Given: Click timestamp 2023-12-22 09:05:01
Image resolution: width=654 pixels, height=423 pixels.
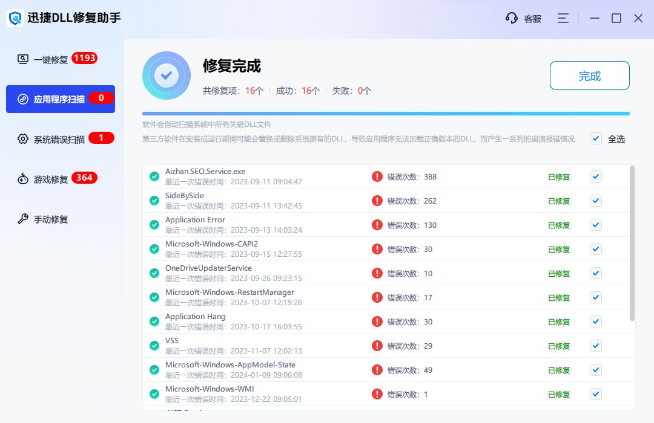Looking at the screenshot, I should click(x=266, y=399).
